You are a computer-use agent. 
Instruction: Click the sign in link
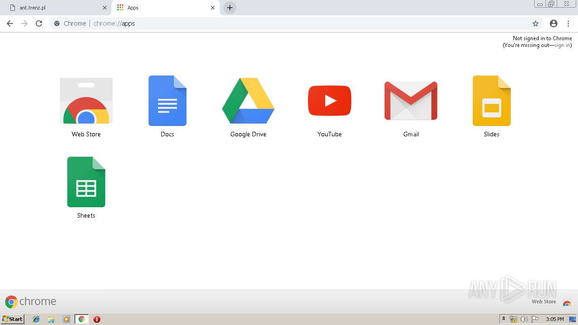(562, 45)
